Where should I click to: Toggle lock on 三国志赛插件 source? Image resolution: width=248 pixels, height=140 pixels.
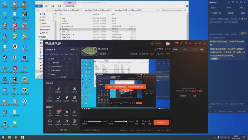(x=73, y=70)
